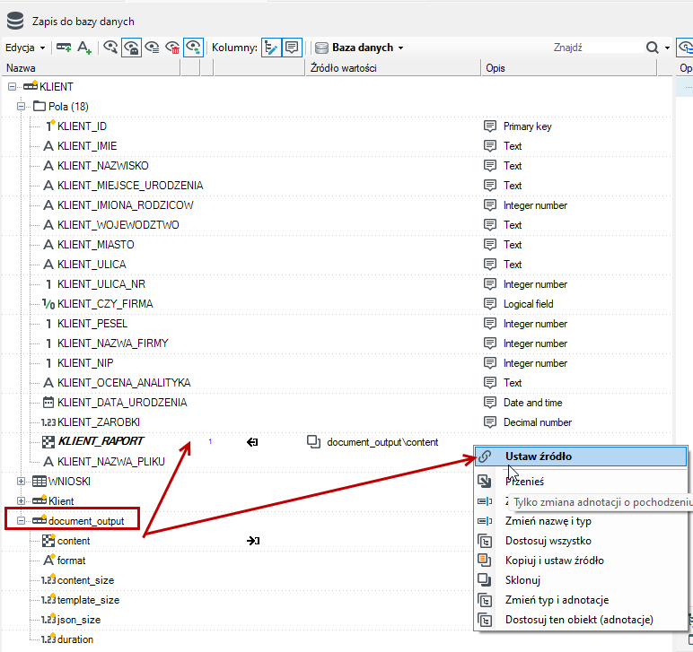693x652 pixels.
Task: Click the Nazwa column header
Action: (91, 68)
